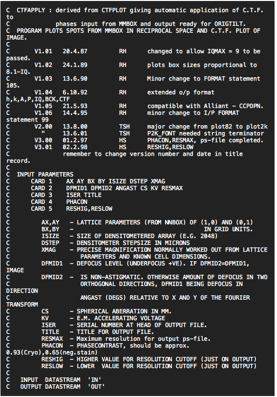Screen dimensions: 277x397
Task: Click the V1.01 version entry
Action: click(x=43, y=51)
